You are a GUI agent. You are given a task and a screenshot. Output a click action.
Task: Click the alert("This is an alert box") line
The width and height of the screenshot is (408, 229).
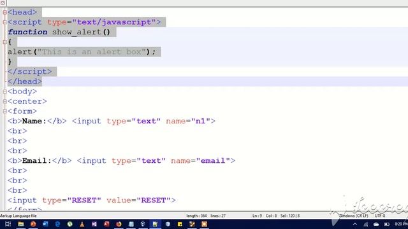pos(82,52)
